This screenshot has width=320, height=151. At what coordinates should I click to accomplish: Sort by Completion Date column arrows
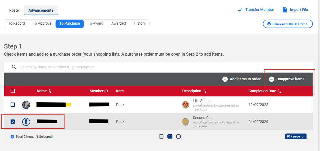[x=280, y=91]
